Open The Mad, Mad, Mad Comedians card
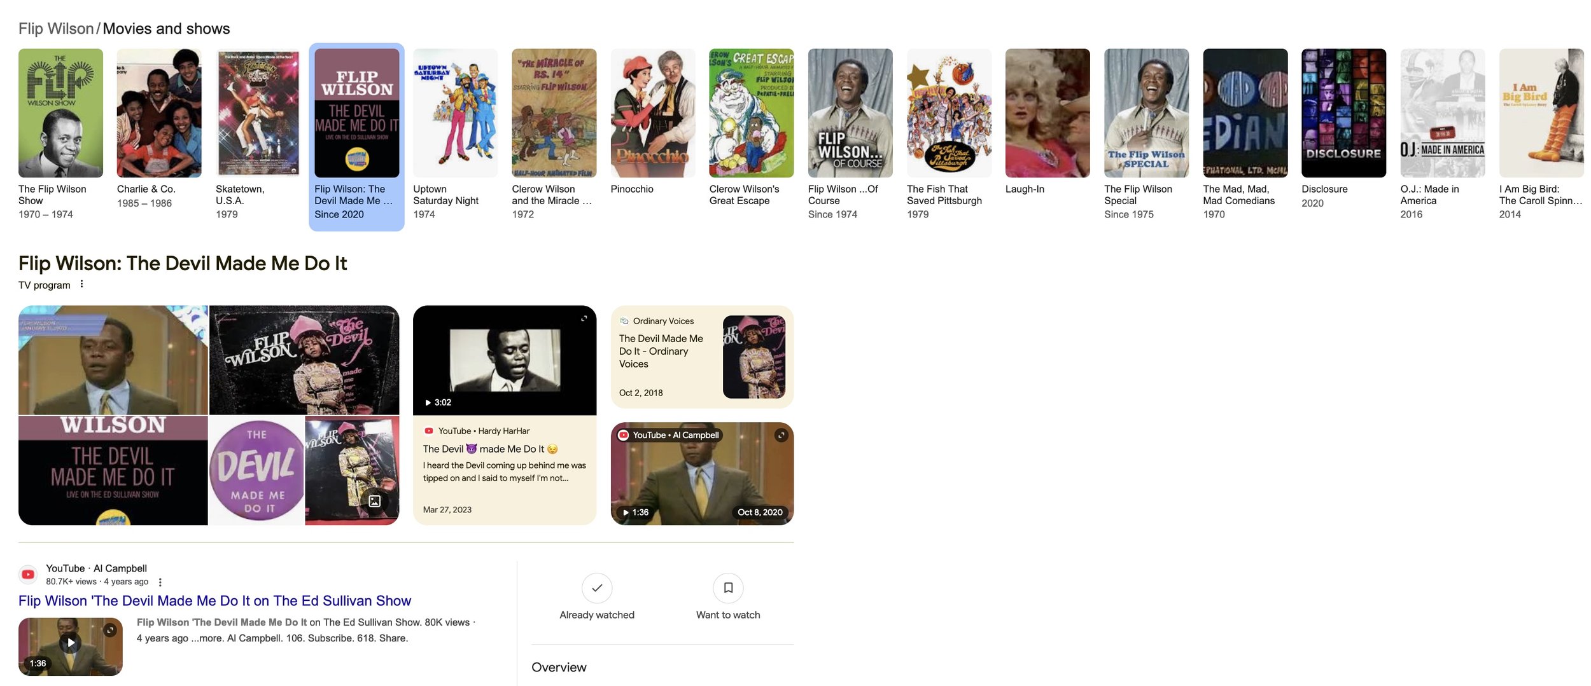1591x686 pixels. [x=1245, y=134]
